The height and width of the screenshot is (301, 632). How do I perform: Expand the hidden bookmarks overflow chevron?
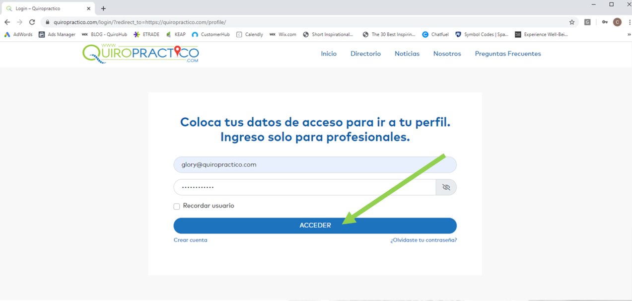coord(629,35)
